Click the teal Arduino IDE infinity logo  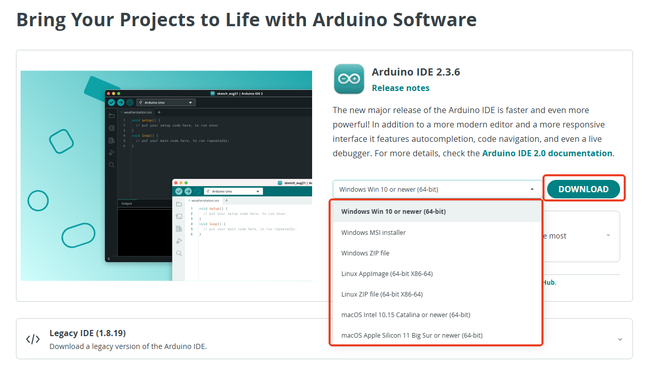349,79
